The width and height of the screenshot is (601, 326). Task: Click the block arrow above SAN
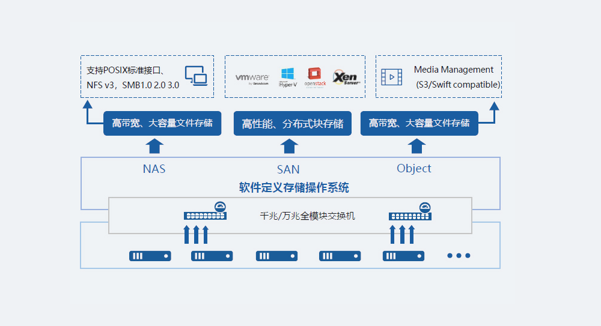pyautogui.click(x=289, y=146)
